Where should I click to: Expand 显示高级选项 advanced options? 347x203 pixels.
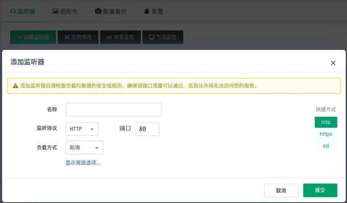[83, 162]
